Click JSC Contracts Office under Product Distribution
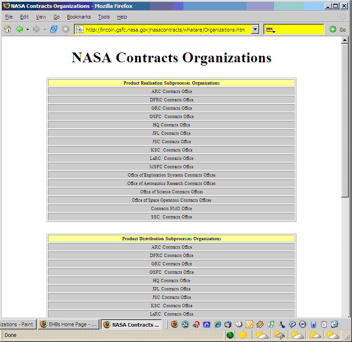Screen dimensions: 352x342 [x=171, y=297]
